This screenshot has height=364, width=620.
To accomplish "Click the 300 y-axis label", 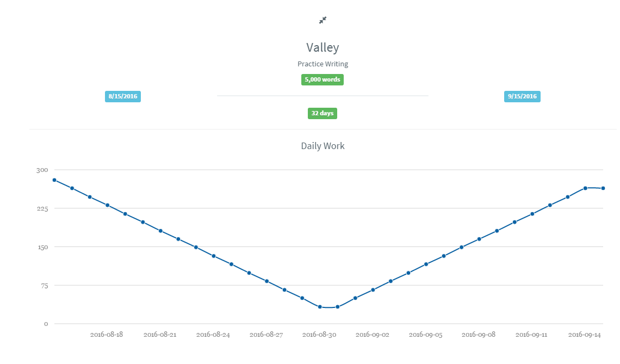I will (x=42, y=170).
